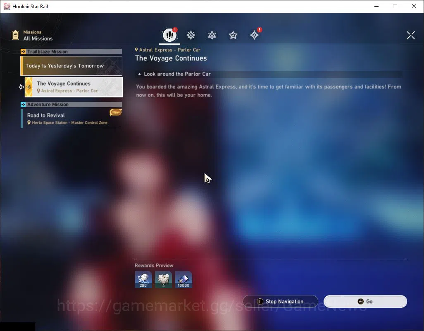
Task: Click the 'The Voyage Continues' detail title
Action: click(171, 58)
